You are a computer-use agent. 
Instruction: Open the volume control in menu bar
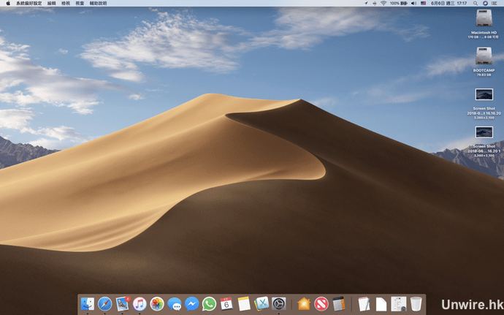pos(413,3)
